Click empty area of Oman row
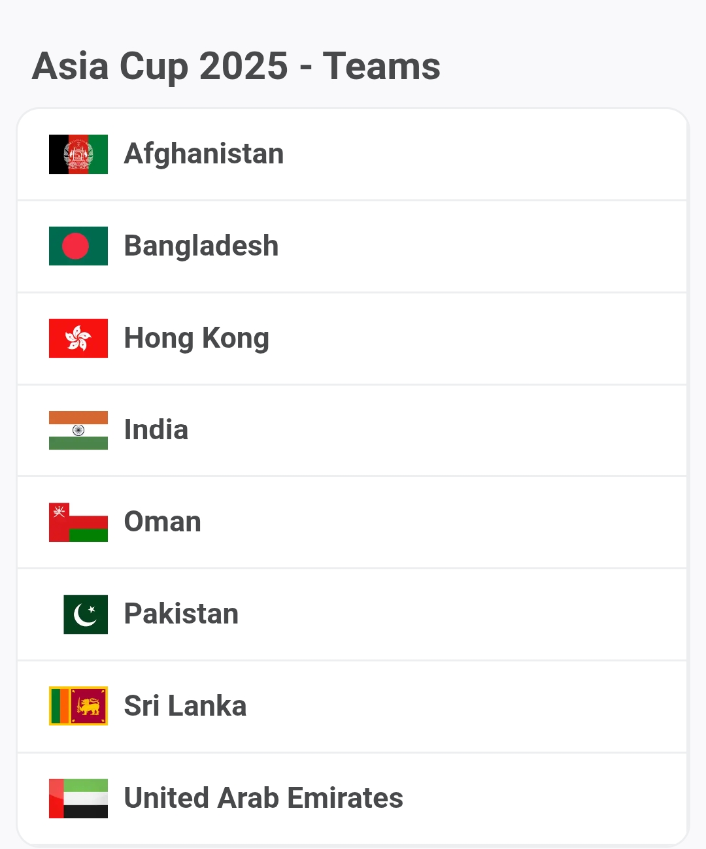Screen dimensions: 706x849 (x=445, y=522)
